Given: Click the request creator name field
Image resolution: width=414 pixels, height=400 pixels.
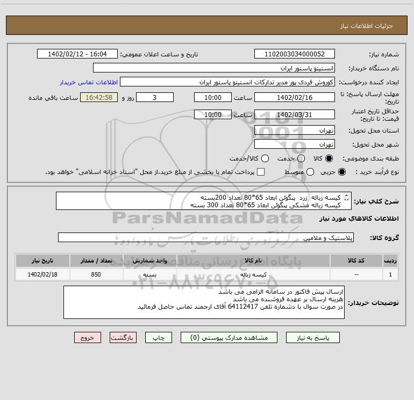Looking at the screenshot, I should 227,82.
